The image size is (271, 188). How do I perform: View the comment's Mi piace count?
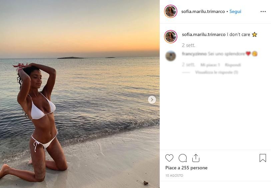(210, 65)
